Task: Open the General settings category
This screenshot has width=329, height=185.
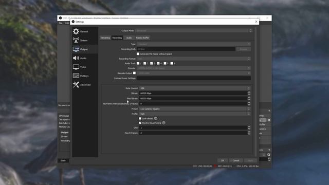Action: tap(85, 31)
